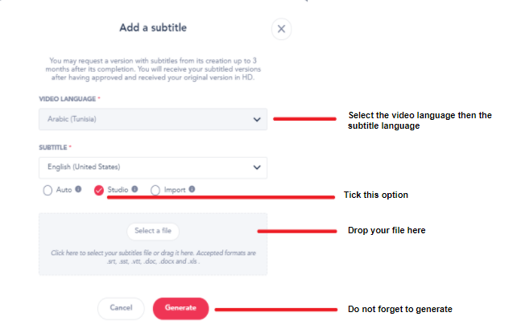Viewport: 521px width, 329px height.
Task: Click the Add a subtitle heading
Action: 153,28
